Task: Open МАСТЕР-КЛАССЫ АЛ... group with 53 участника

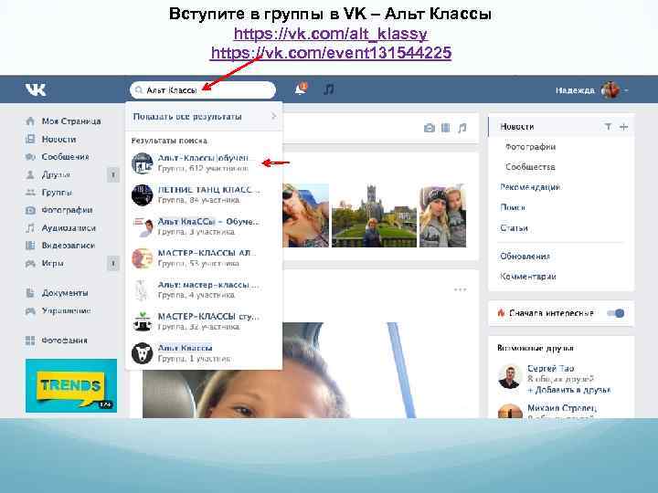Action: tap(204, 257)
